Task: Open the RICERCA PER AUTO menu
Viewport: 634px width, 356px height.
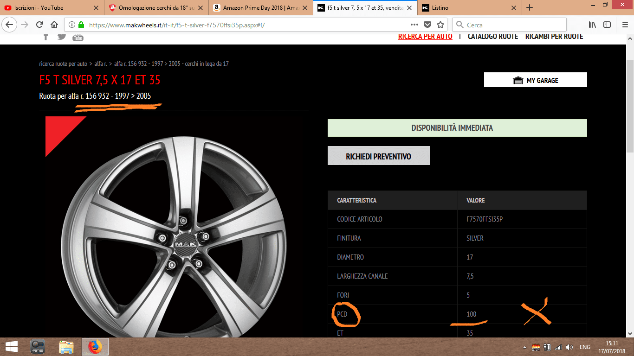Action: (x=425, y=37)
